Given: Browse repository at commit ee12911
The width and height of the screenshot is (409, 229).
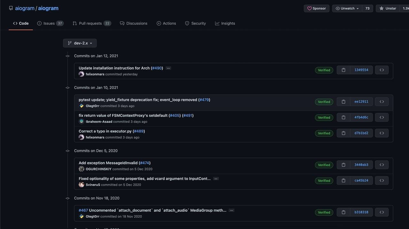Looking at the screenshot, I should (x=382, y=101).
